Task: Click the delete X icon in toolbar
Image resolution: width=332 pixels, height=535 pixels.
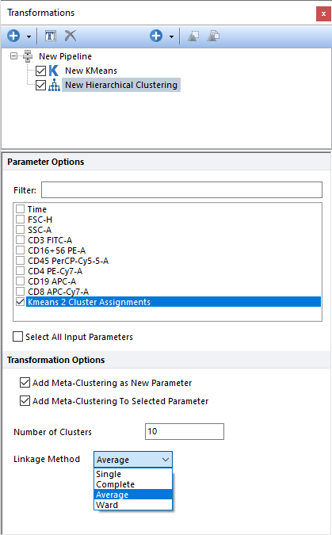Action: [x=71, y=36]
